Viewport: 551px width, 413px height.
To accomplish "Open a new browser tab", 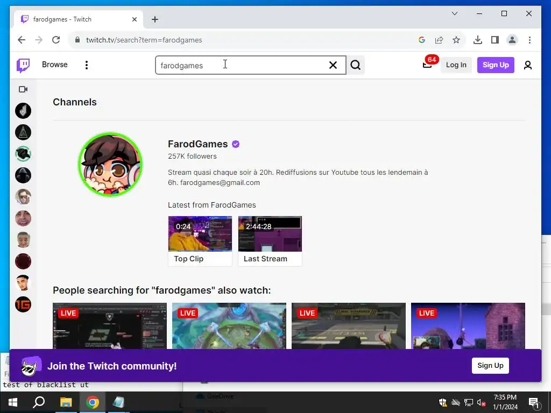I will 155,19.
